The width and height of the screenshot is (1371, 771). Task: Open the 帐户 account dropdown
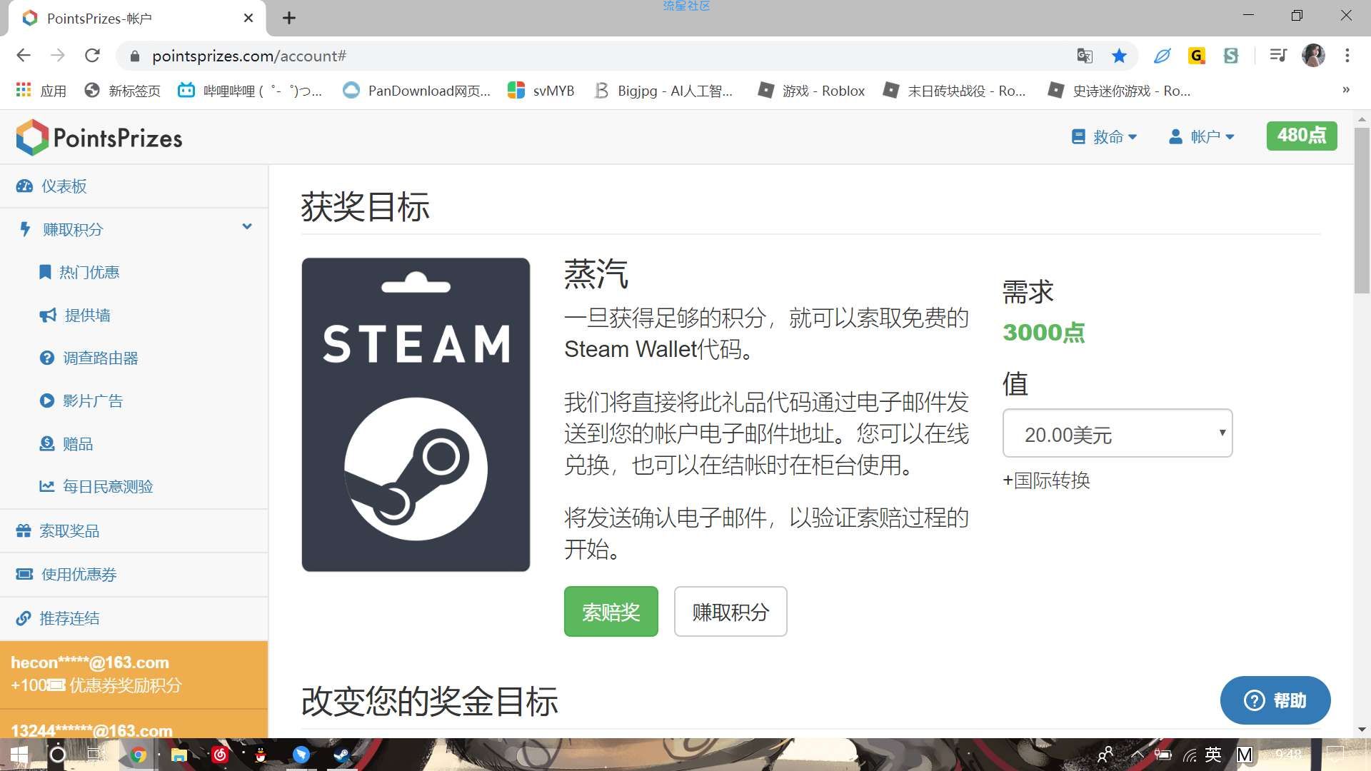click(x=1201, y=136)
